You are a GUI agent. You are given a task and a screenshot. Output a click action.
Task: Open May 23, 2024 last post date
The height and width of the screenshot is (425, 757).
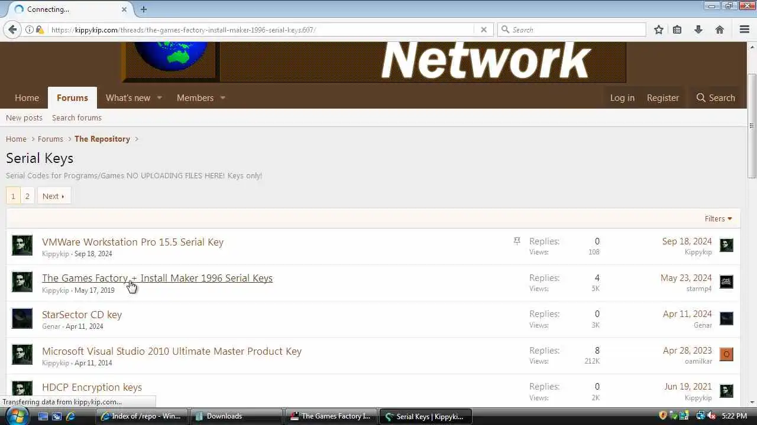point(686,277)
